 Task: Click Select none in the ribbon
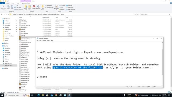click(x=70, y=8)
